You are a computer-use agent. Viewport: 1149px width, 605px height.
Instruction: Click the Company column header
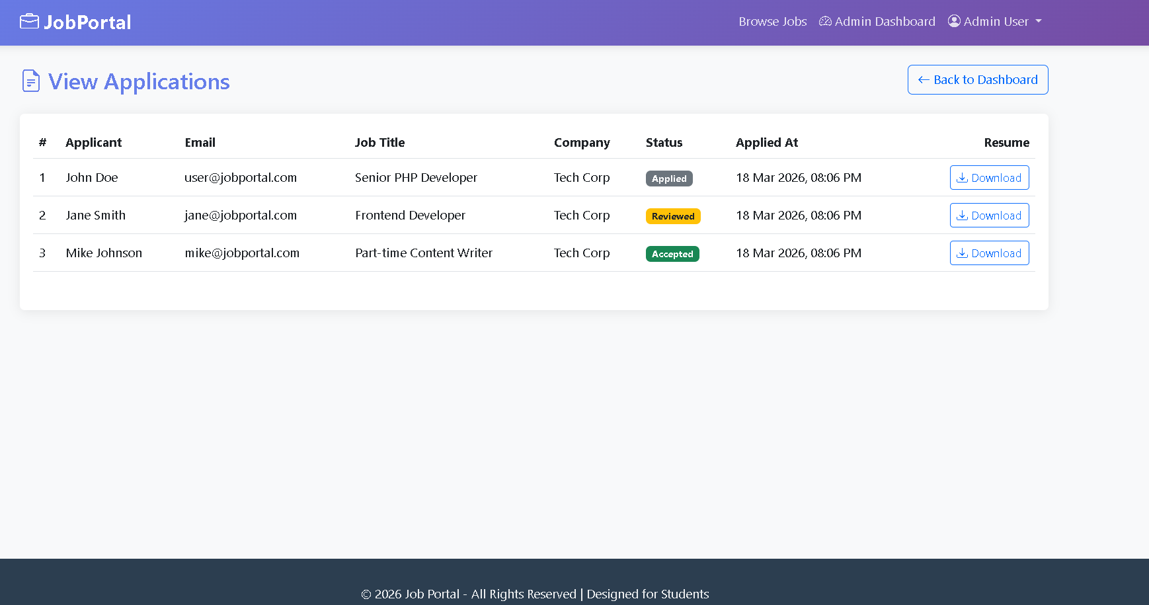click(582, 143)
